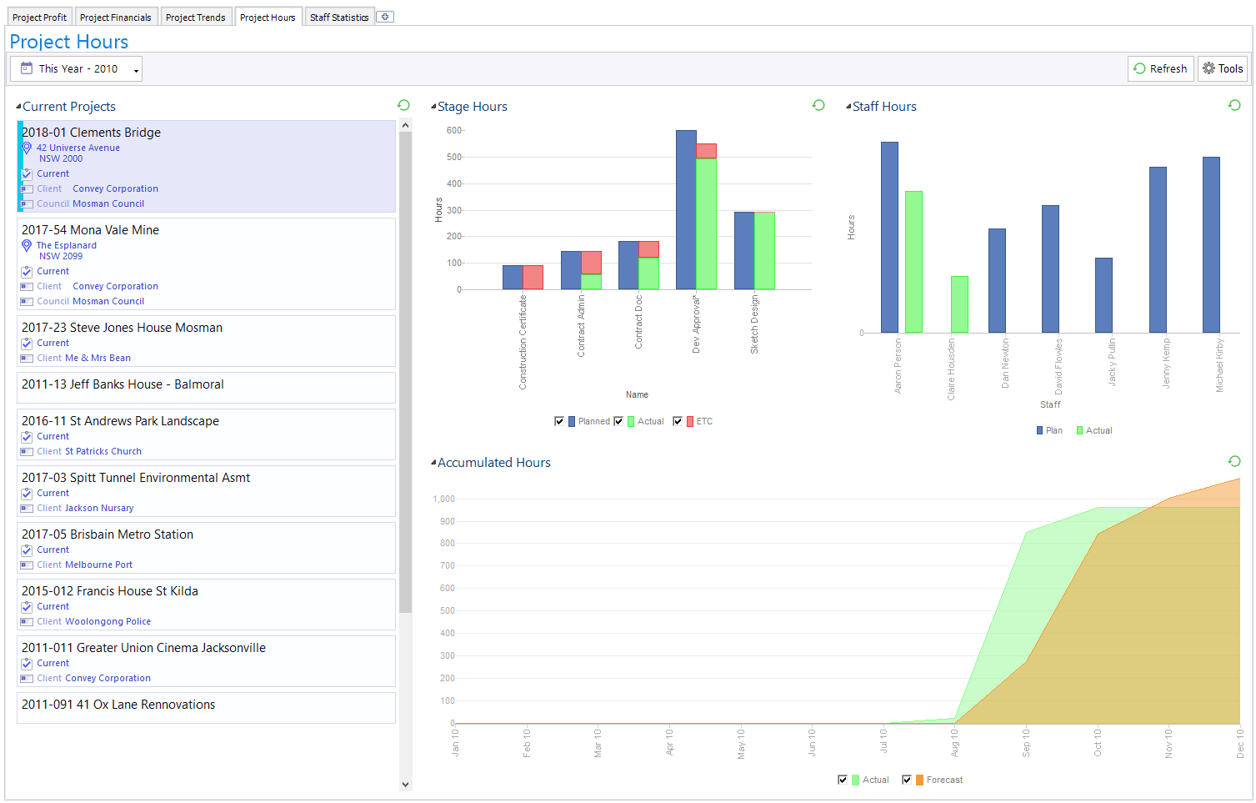This screenshot has width=1256, height=803.
Task: Open the Tools menu button
Action: [1222, 68]
